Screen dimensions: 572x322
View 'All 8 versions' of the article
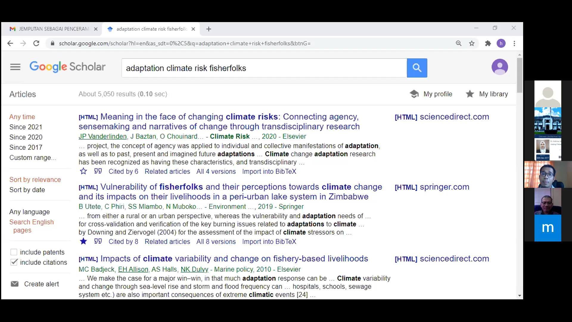216,241
